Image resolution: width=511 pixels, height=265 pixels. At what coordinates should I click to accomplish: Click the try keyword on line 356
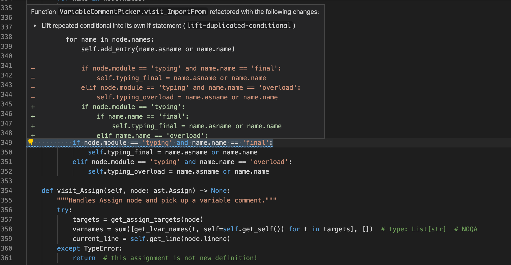63,210
